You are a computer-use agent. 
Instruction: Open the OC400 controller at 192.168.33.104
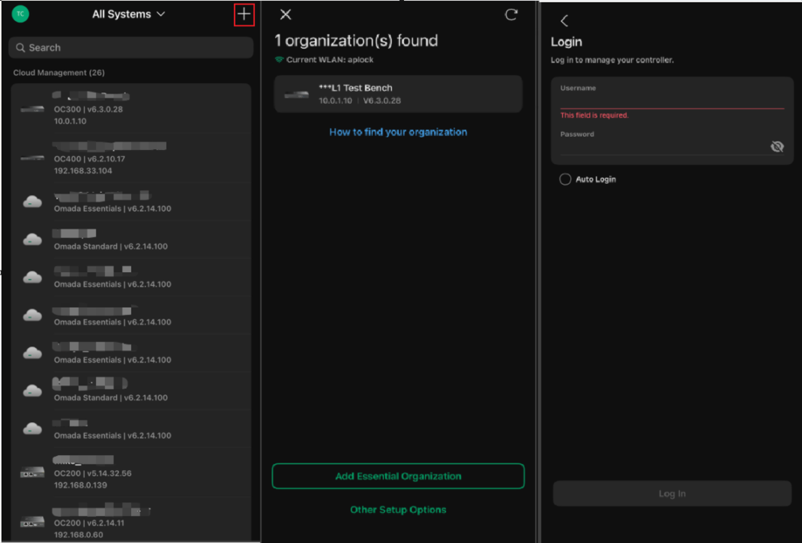[131, 158]
